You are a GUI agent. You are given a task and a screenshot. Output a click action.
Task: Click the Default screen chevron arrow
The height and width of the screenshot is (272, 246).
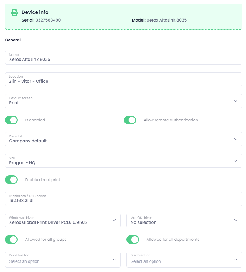click(235, 101)
